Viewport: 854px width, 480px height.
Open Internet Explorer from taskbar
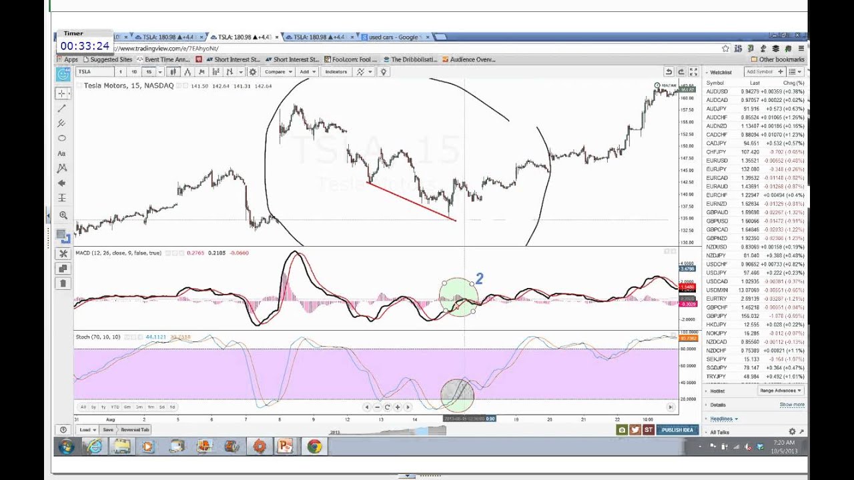coord(94,447)
